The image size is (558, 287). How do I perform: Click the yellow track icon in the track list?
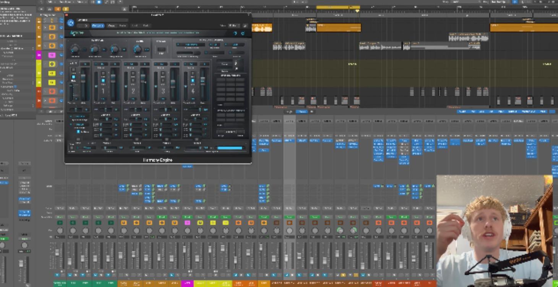point(52,74)
